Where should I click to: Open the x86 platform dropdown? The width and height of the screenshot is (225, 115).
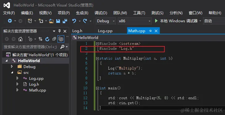click(x=150, y=21)
